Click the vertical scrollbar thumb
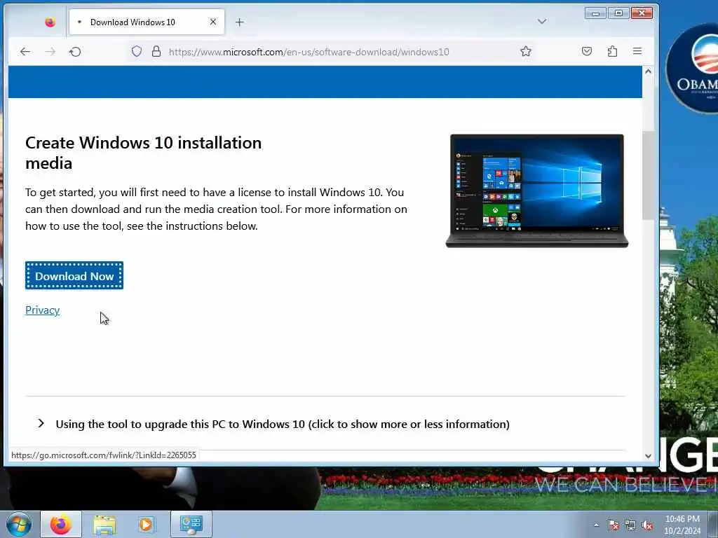Screen dimensions: 718x538 point(648,175)
